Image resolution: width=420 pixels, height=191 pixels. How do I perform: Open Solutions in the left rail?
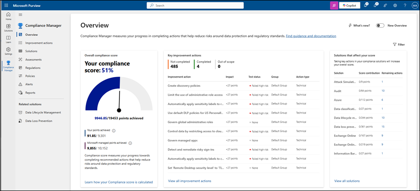(x=8, y=28)
